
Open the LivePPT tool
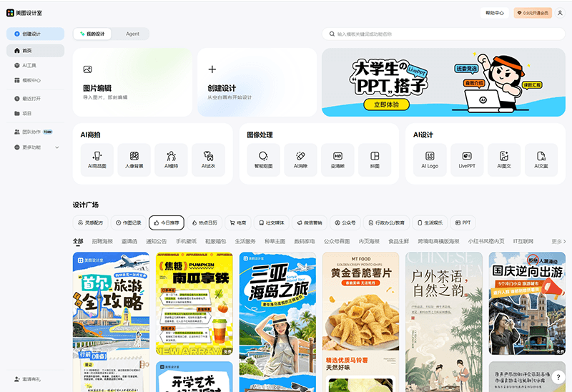pyautogui.click(x=467, y=160)
